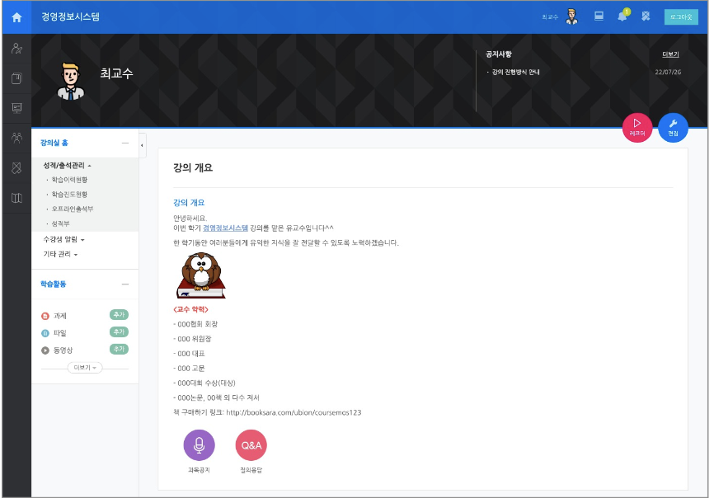Open the people group icon in left sidebar
Viewport: 714px width, 503px height.
click(x=16, y=138)
